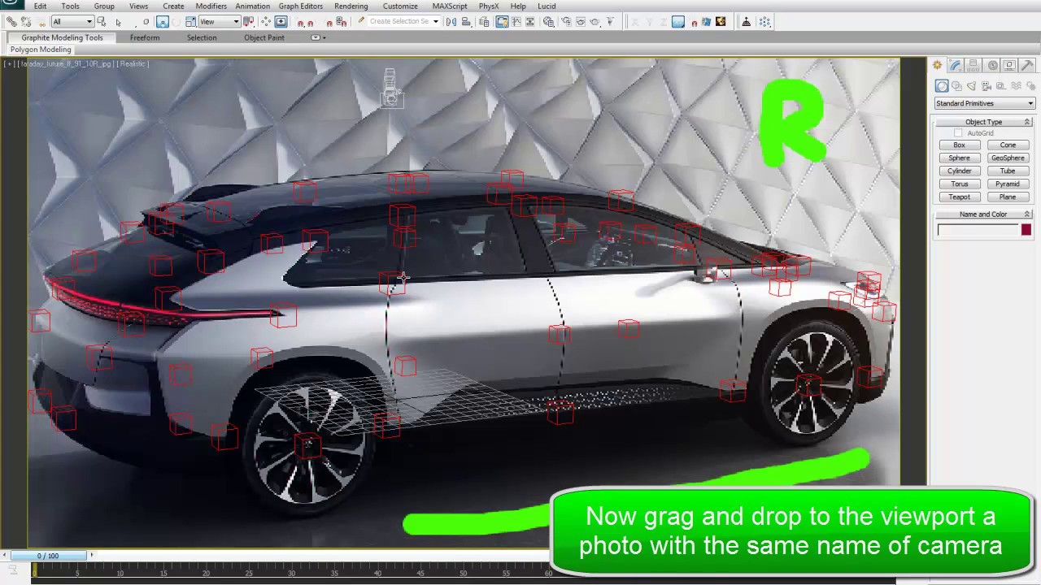Enable the AutoGrid checkbox

click(958, 133)
